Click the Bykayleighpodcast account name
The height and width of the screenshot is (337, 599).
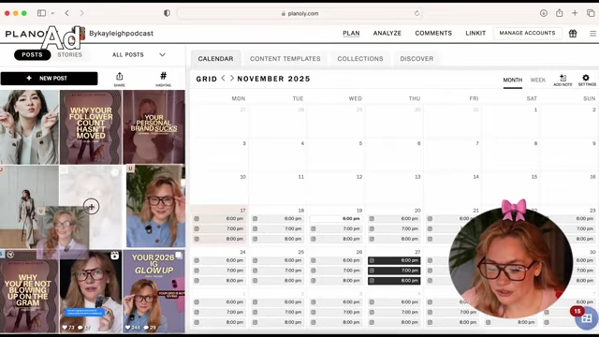pyautogui.click(x=121, y=34)
